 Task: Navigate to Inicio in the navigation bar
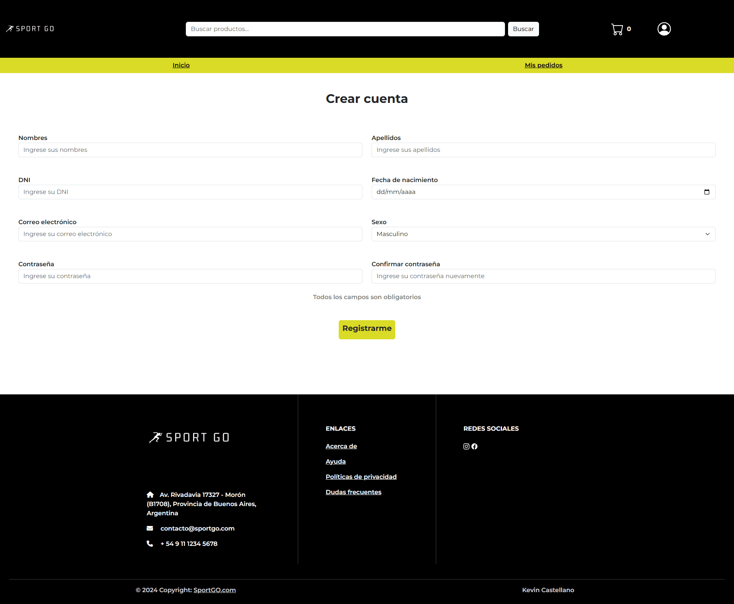[x=181, y=65]
